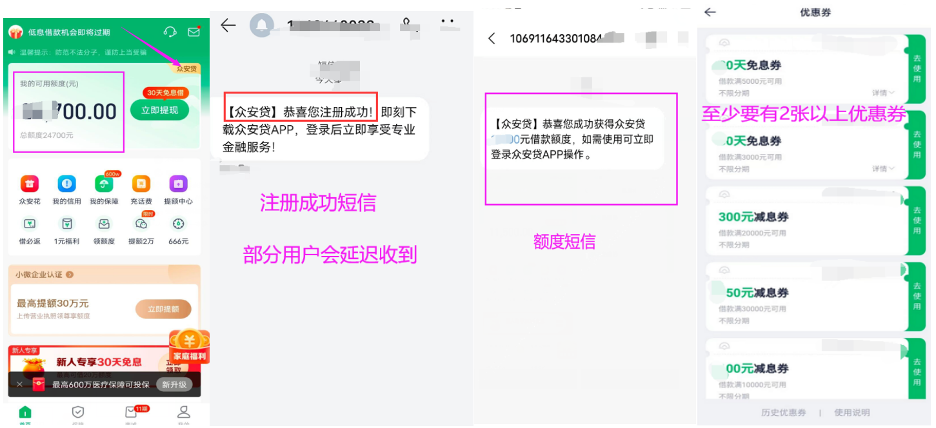
Task: Go back from the 优惠券 page
Action: (x=710, y=12)
